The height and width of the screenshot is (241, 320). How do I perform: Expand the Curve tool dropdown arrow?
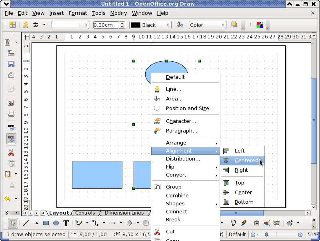pyautogui.click(x=87, y=223)
